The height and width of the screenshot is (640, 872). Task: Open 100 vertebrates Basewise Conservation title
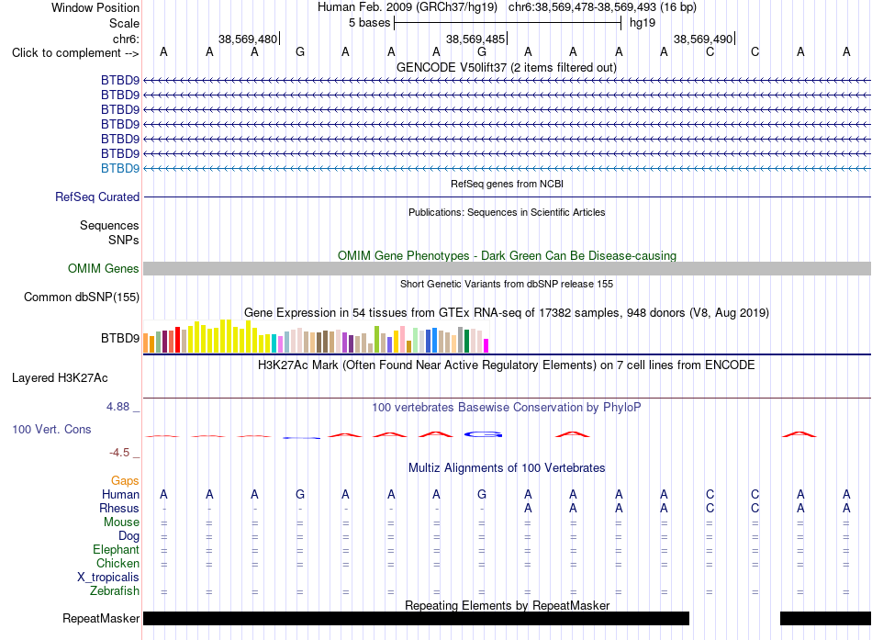pyautogui.click(x=507, y=408)
